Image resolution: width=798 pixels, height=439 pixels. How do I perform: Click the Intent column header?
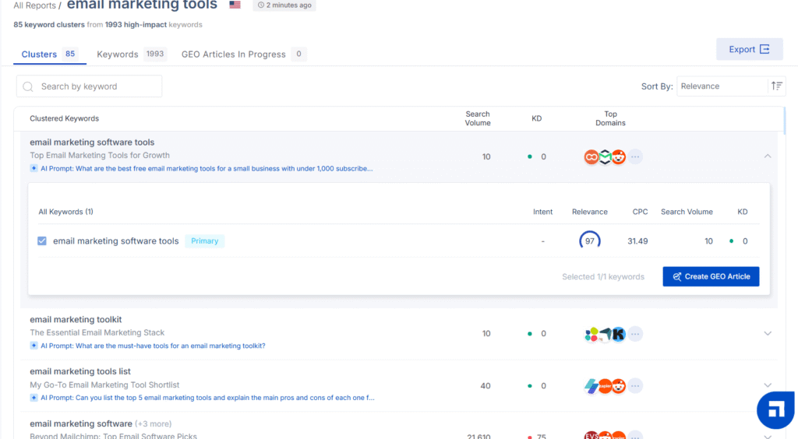point(542,212)
